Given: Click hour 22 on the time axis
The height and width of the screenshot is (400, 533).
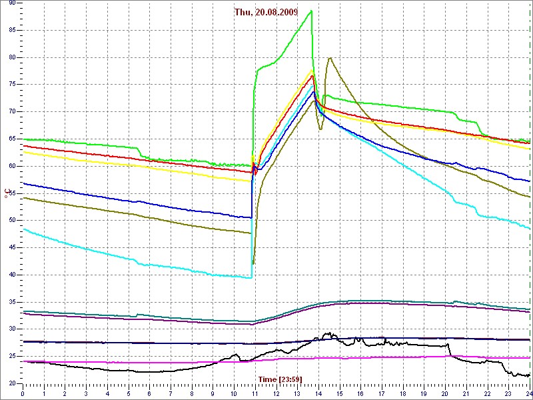Looking at the screenshot, I should 488,393.
